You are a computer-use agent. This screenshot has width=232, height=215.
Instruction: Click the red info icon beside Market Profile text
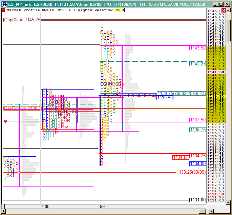[3, 10]
